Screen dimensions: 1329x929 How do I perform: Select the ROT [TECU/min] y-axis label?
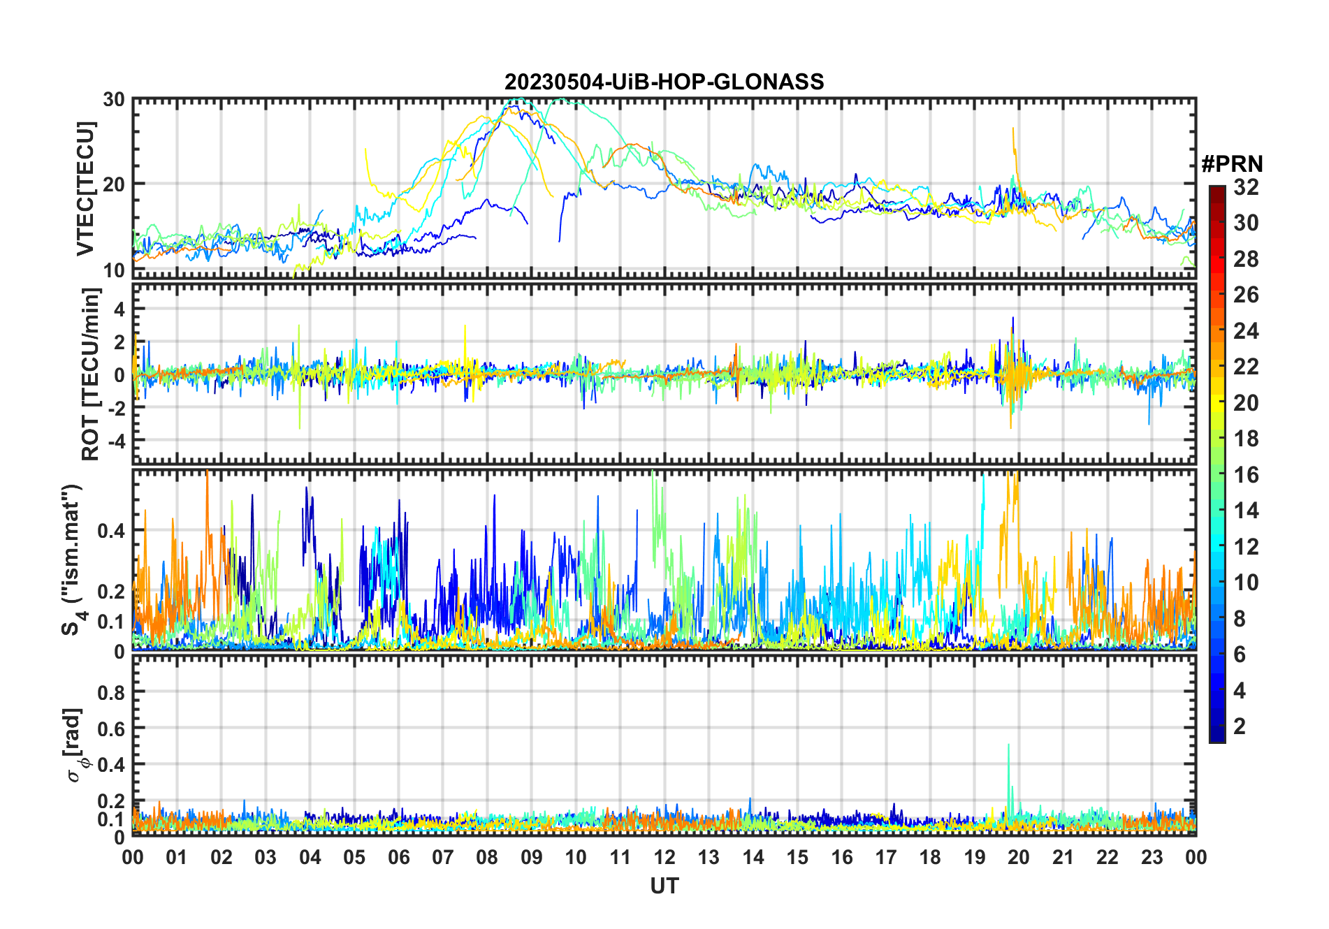click(x=91, y=374)
